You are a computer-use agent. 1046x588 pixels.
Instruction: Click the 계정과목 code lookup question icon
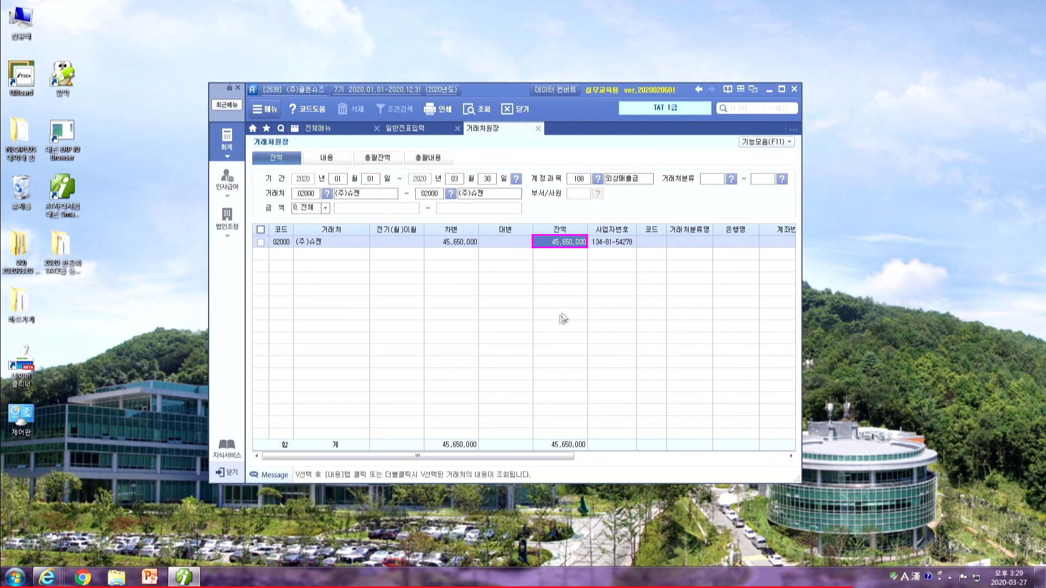(598, 179)
